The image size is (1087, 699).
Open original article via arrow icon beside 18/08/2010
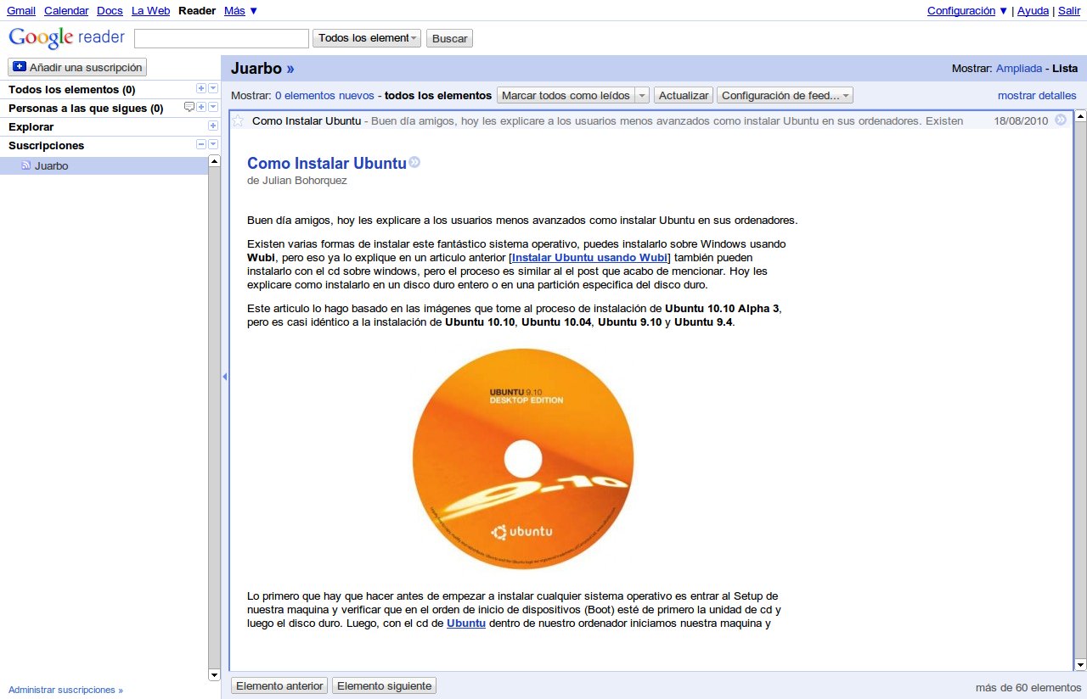point(1061,120)
